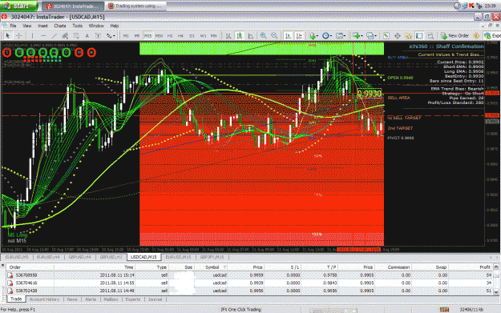
Task: Select the Fibonacci retracement tool
Action: point(76,36)
